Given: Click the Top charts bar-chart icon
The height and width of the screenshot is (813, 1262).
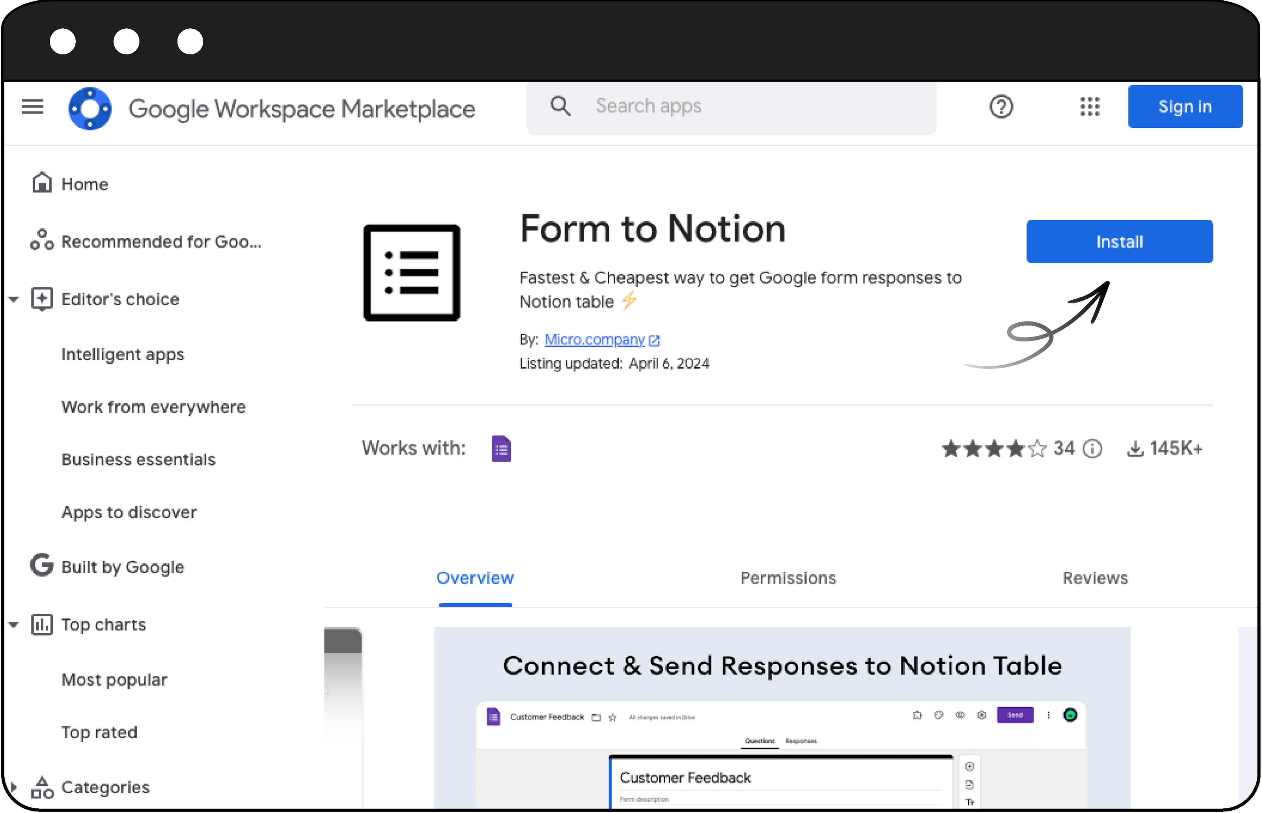Looking at the screenshot, I should point(42,624).
